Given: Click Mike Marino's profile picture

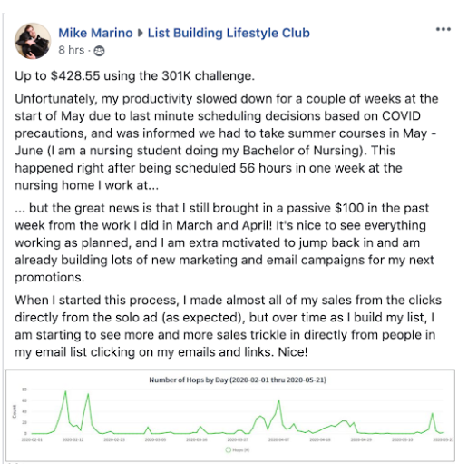Looking at the screenshot, I should [x=33, y=41].
